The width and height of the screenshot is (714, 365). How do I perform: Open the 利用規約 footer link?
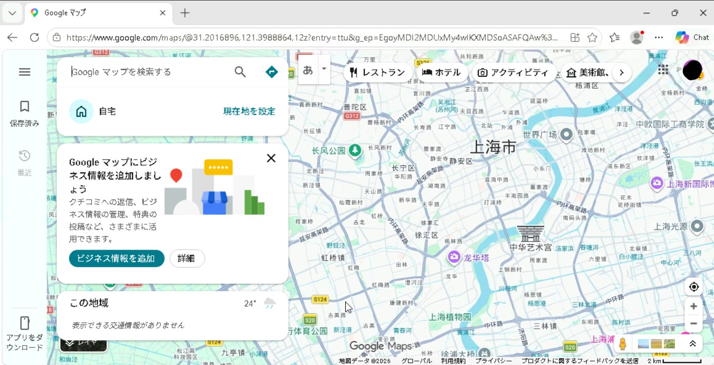point(453,361)
